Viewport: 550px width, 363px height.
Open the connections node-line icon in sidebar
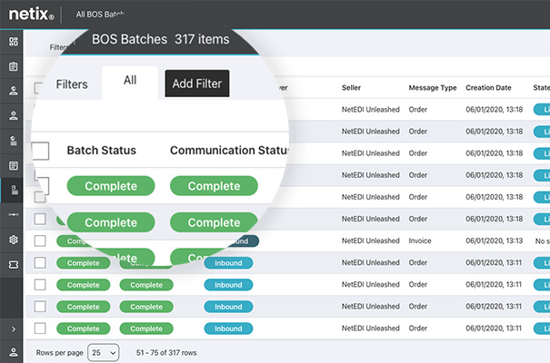coord(14,214)
